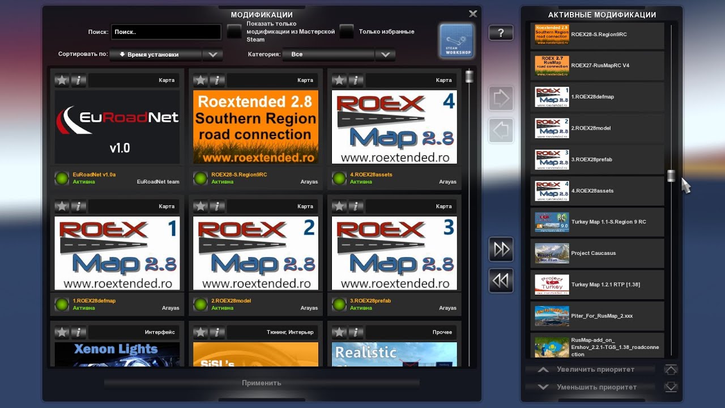Favorite the Xenon Lights mod star

tap(62, 332)
